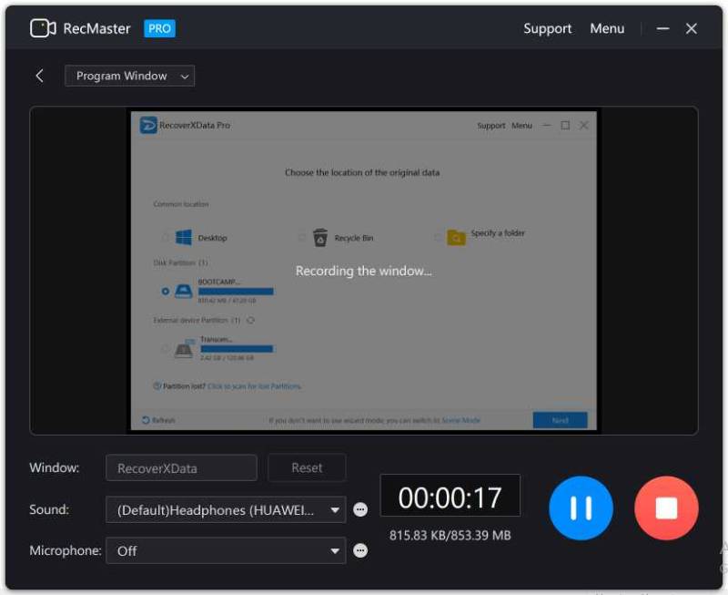
Task: Select the BOOTCAMP partition radio in preview
Action: click(x=166, y=292)
